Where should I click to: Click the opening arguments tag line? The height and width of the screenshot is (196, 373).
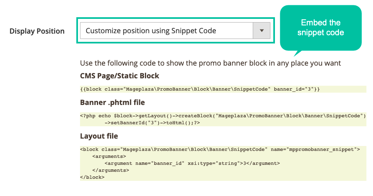[109, 156]
